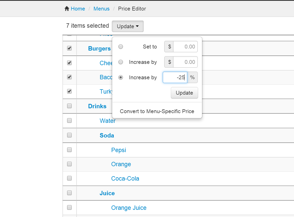
Task: Click the Increase by dollar input field
Action: tap(185, 62)
